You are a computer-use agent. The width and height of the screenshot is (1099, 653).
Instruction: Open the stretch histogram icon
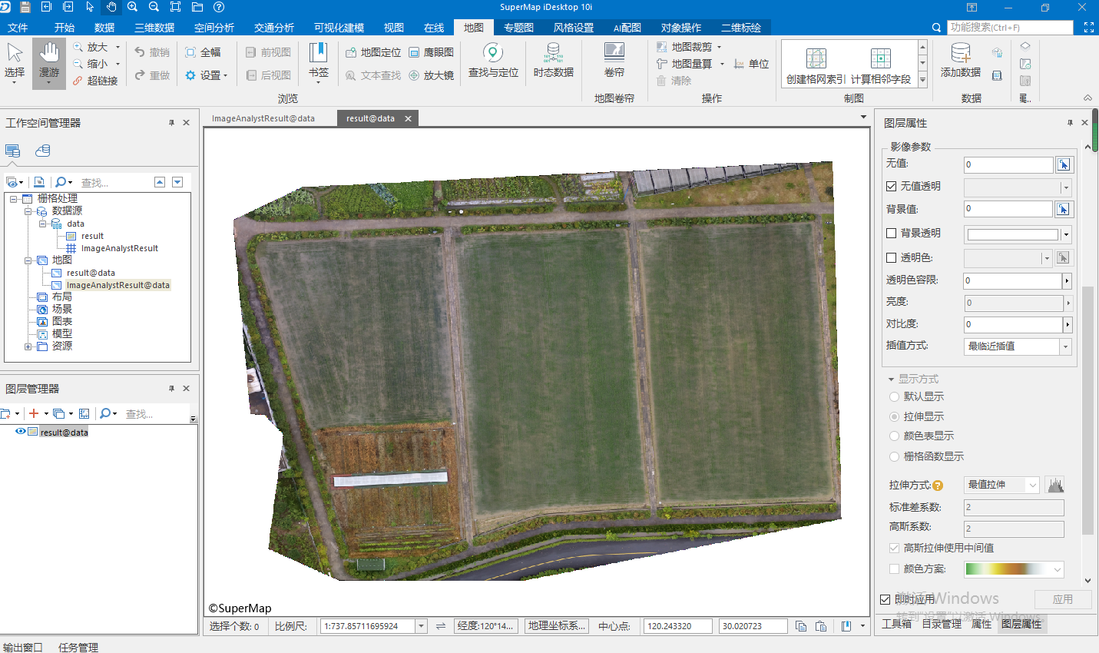coord(1055,485)
